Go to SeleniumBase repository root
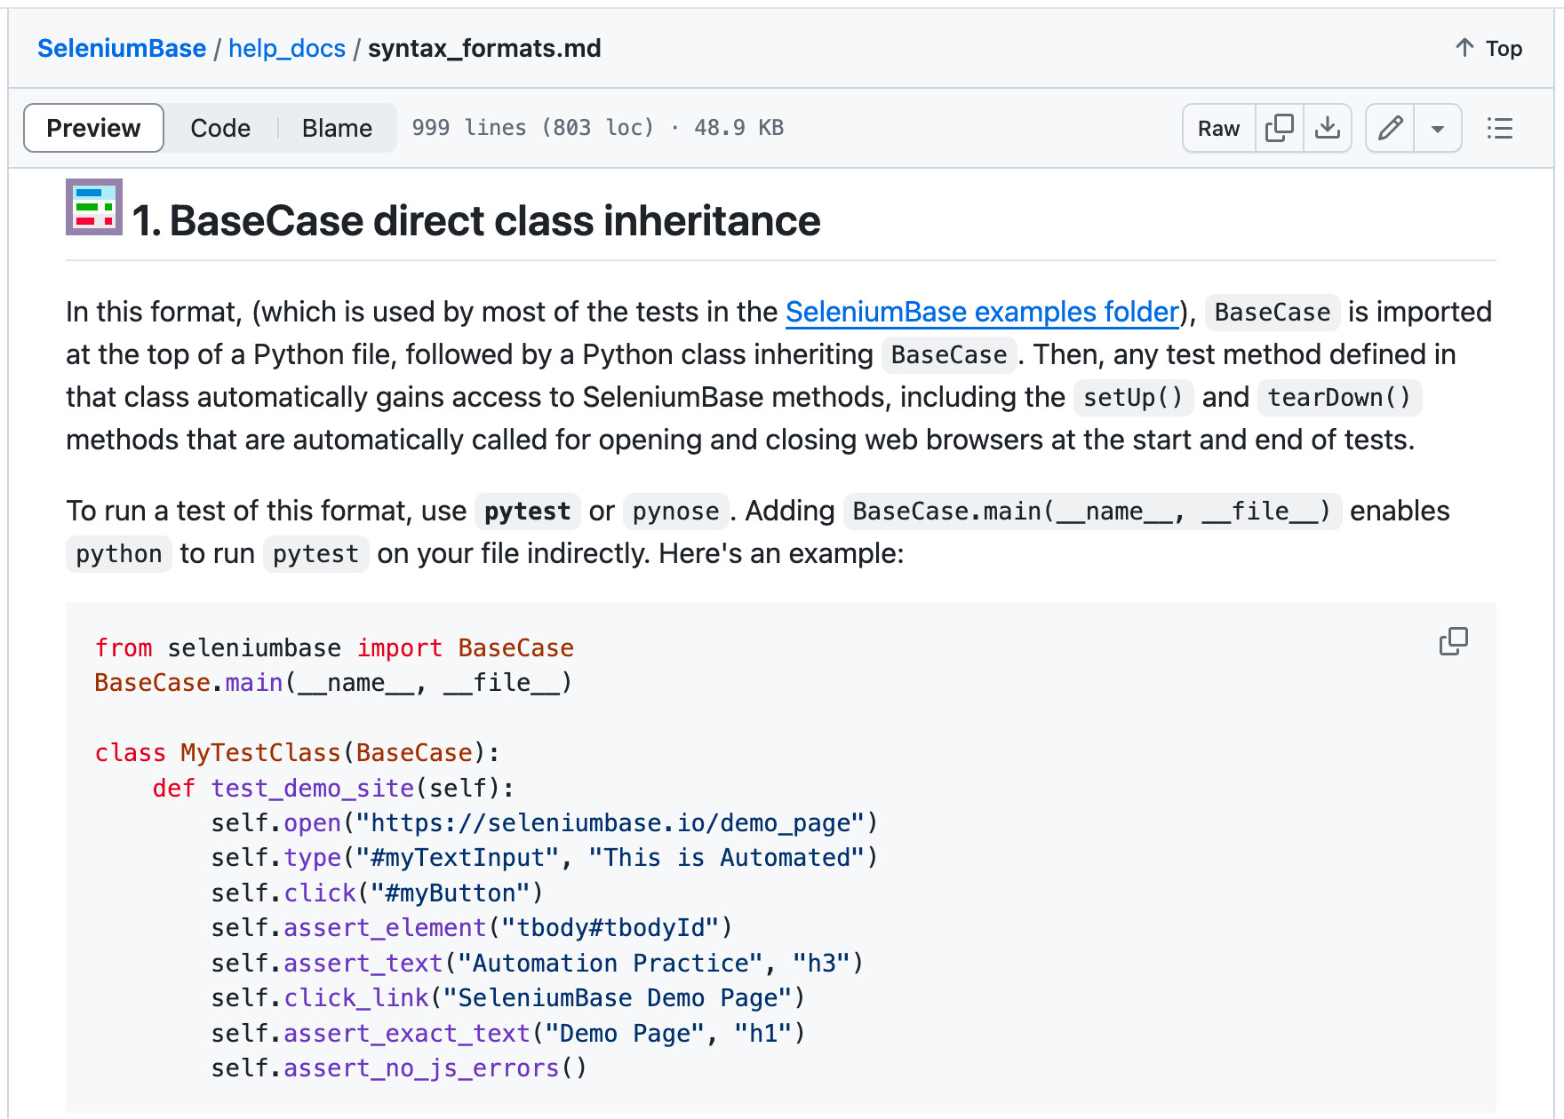 [122, 48]
